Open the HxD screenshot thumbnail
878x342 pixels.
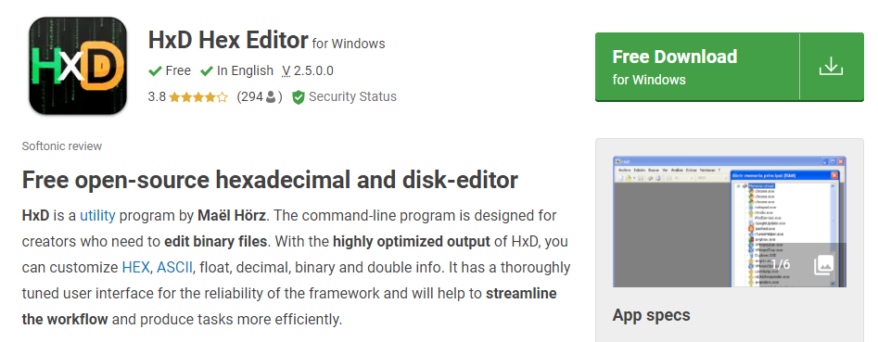click(x=730, y=222)
